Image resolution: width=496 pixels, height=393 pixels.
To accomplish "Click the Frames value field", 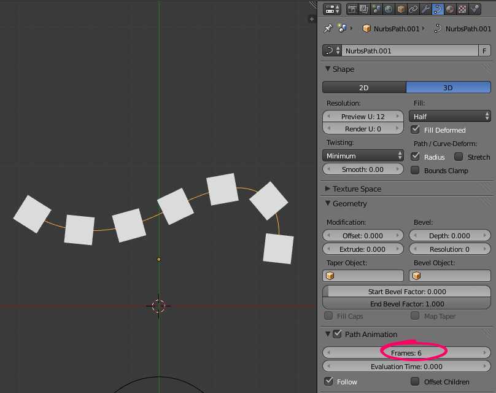I will pyautogui.click(x=406, y=352).
